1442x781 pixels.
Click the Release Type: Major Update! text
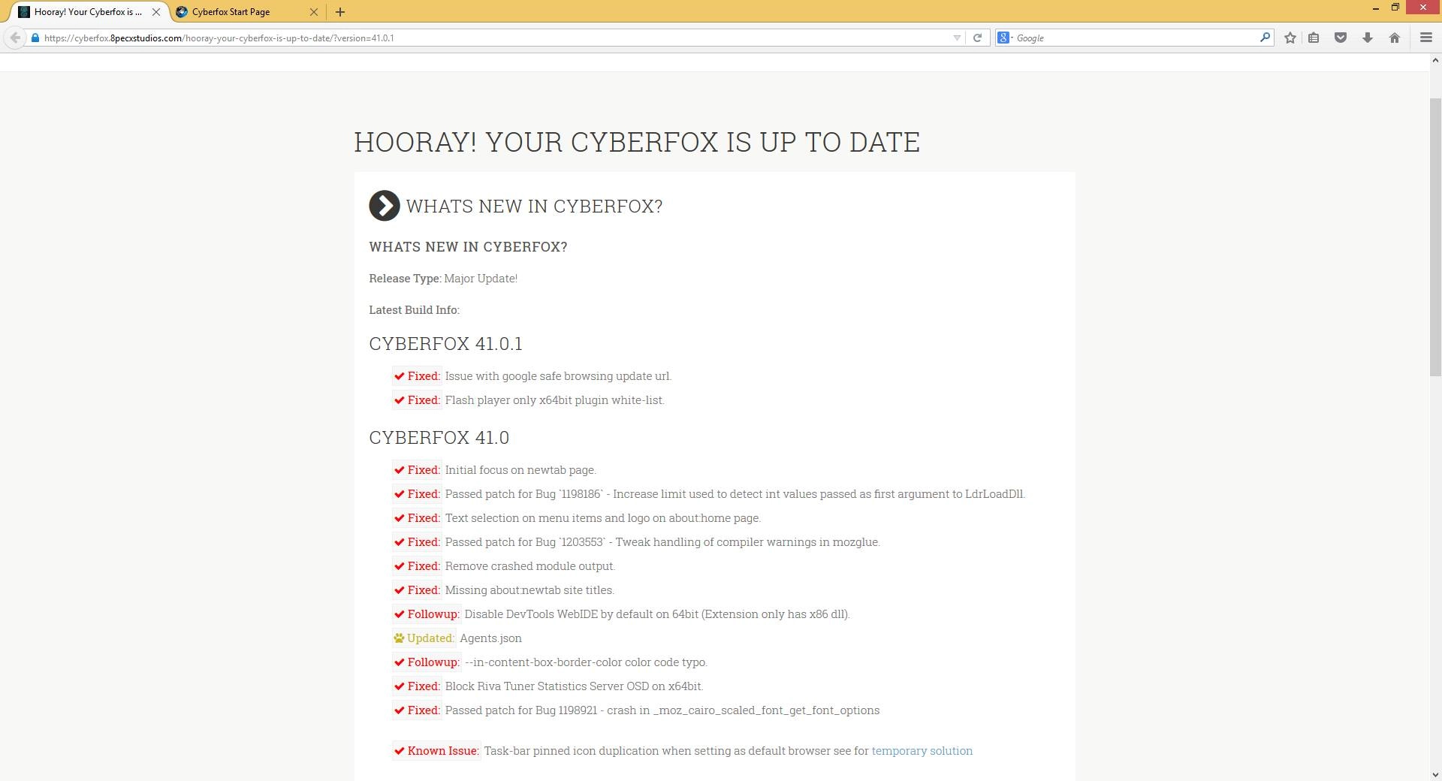coord(443,279)
